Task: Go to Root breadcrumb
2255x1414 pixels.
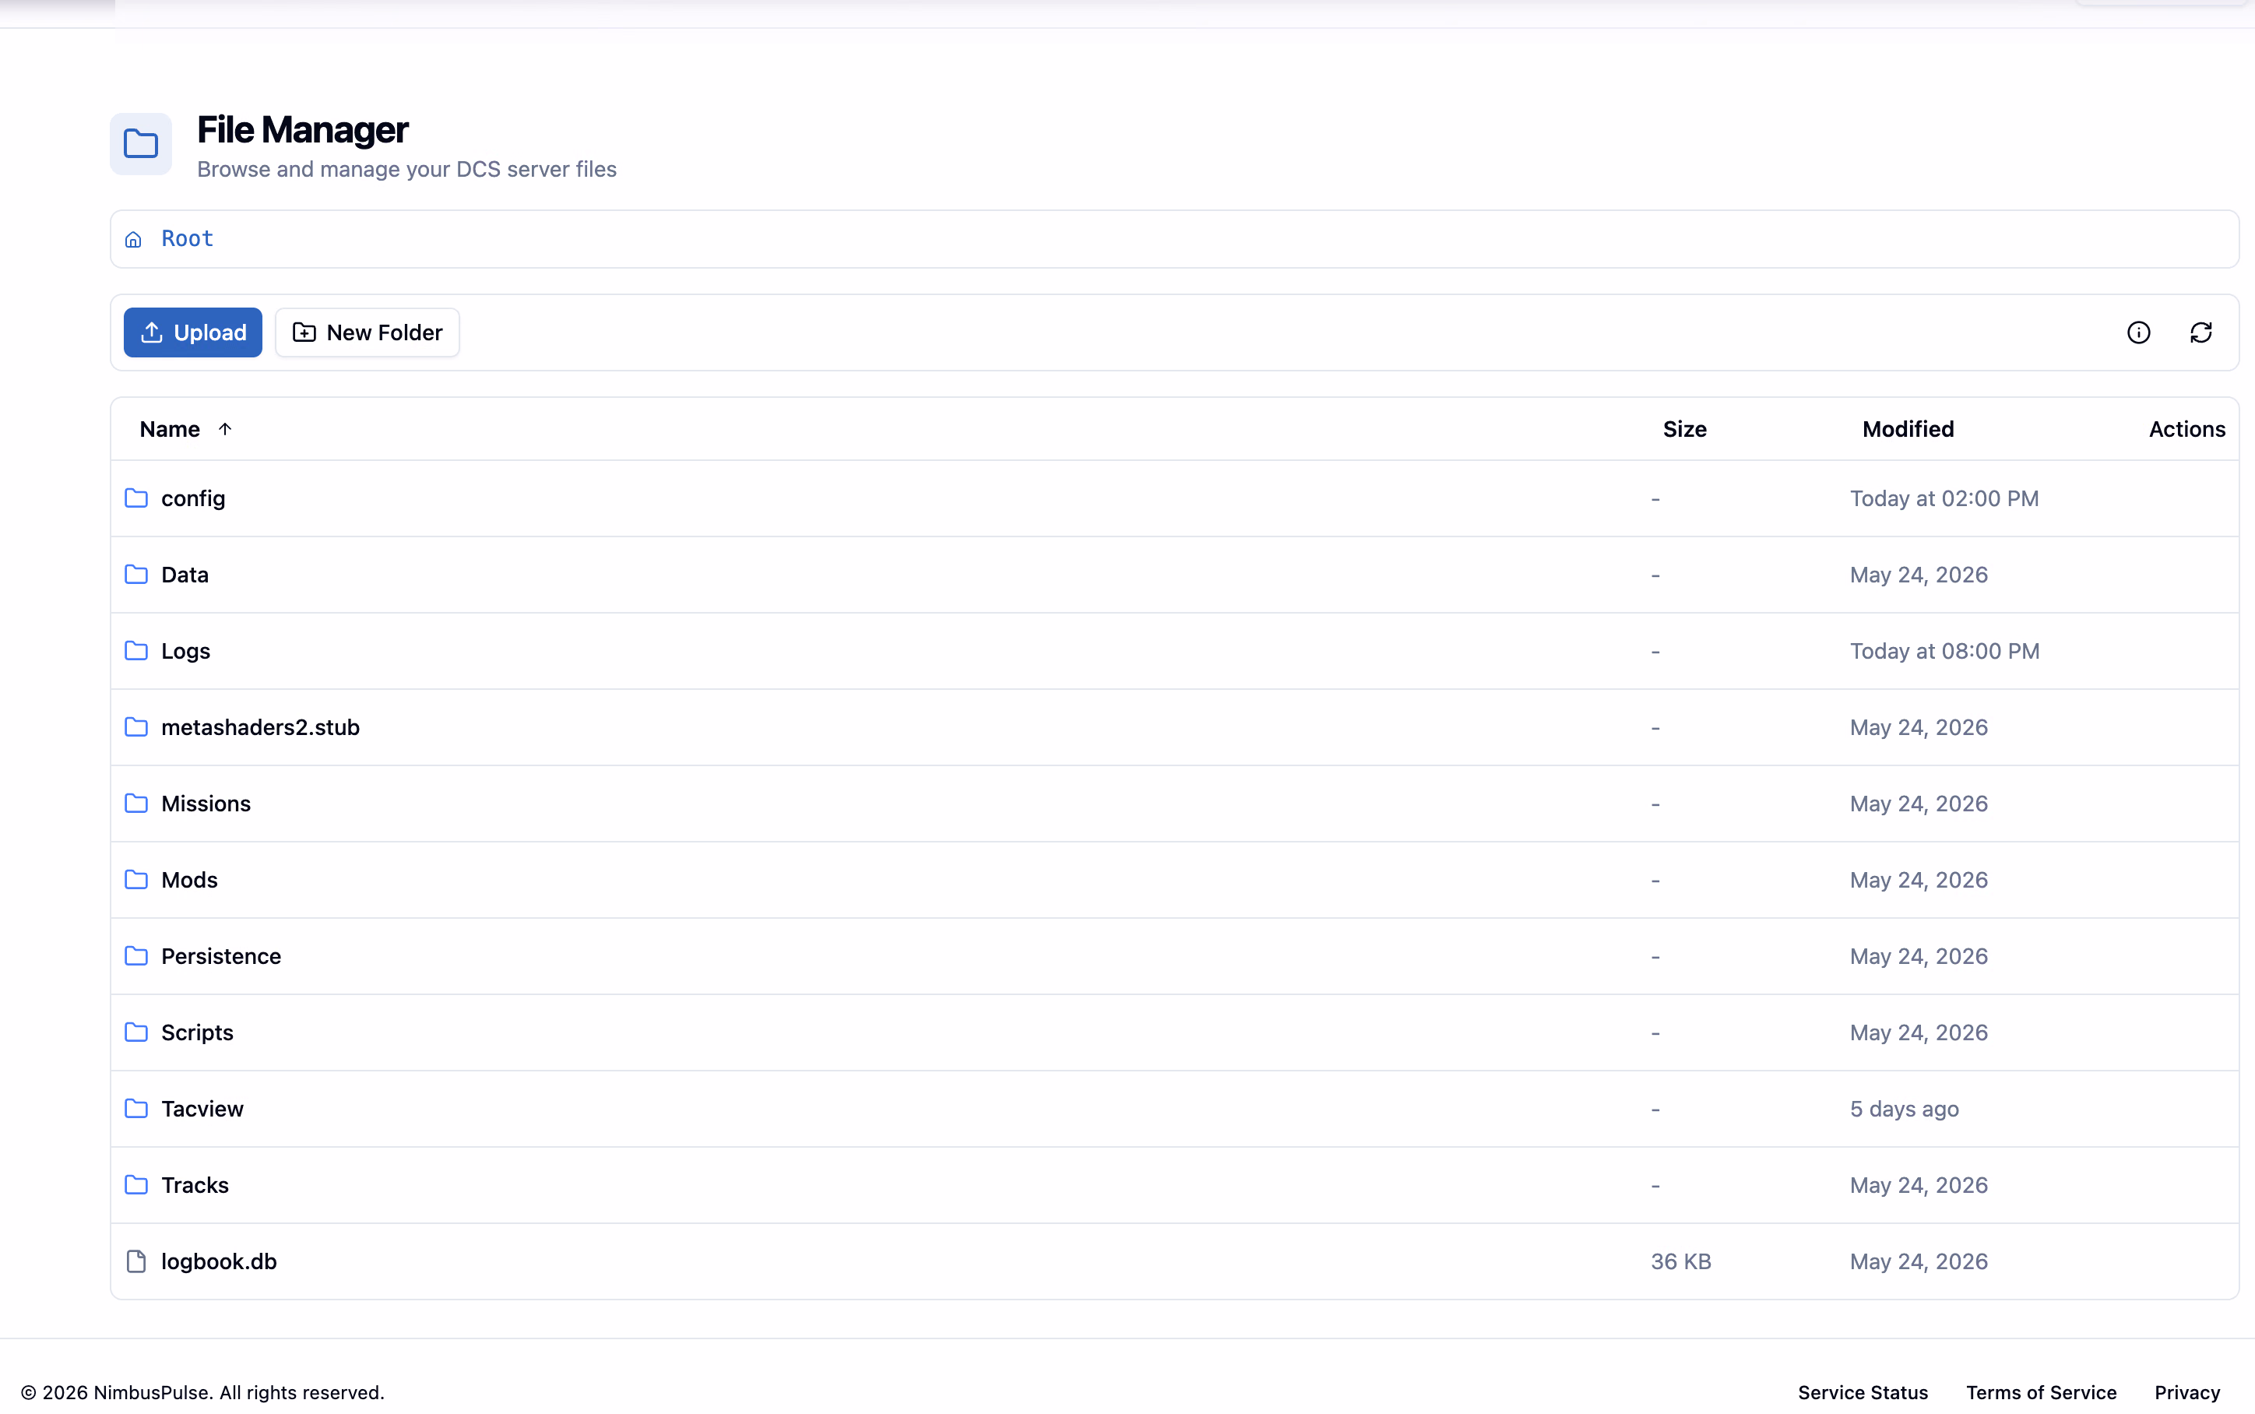Action: click(188, 238)
